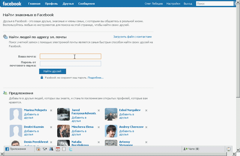Image resolution: width=240 pixels, height=156 pixels.
Task: Open the Photos app icon in bottom bar
Action: [x=38, y=149]
